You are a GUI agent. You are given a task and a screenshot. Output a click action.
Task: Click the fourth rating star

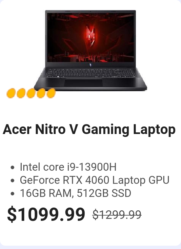(x=41, y=93)
